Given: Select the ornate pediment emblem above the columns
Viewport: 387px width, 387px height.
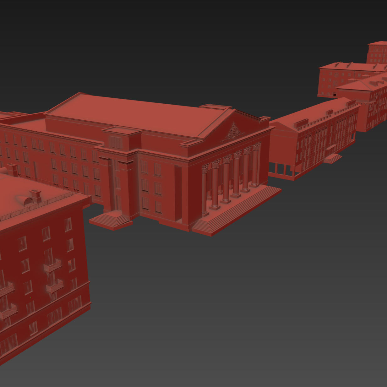Looking at the screenshot, I should pos(233,132).
